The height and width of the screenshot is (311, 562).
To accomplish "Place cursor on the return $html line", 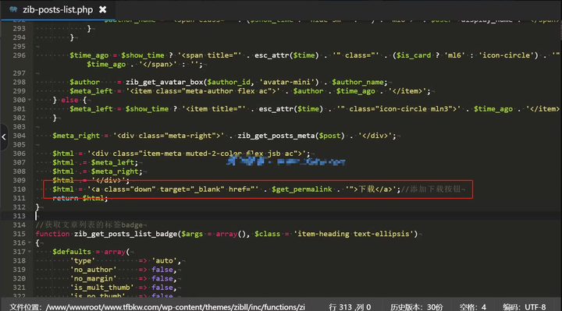I will pos(80,198).
